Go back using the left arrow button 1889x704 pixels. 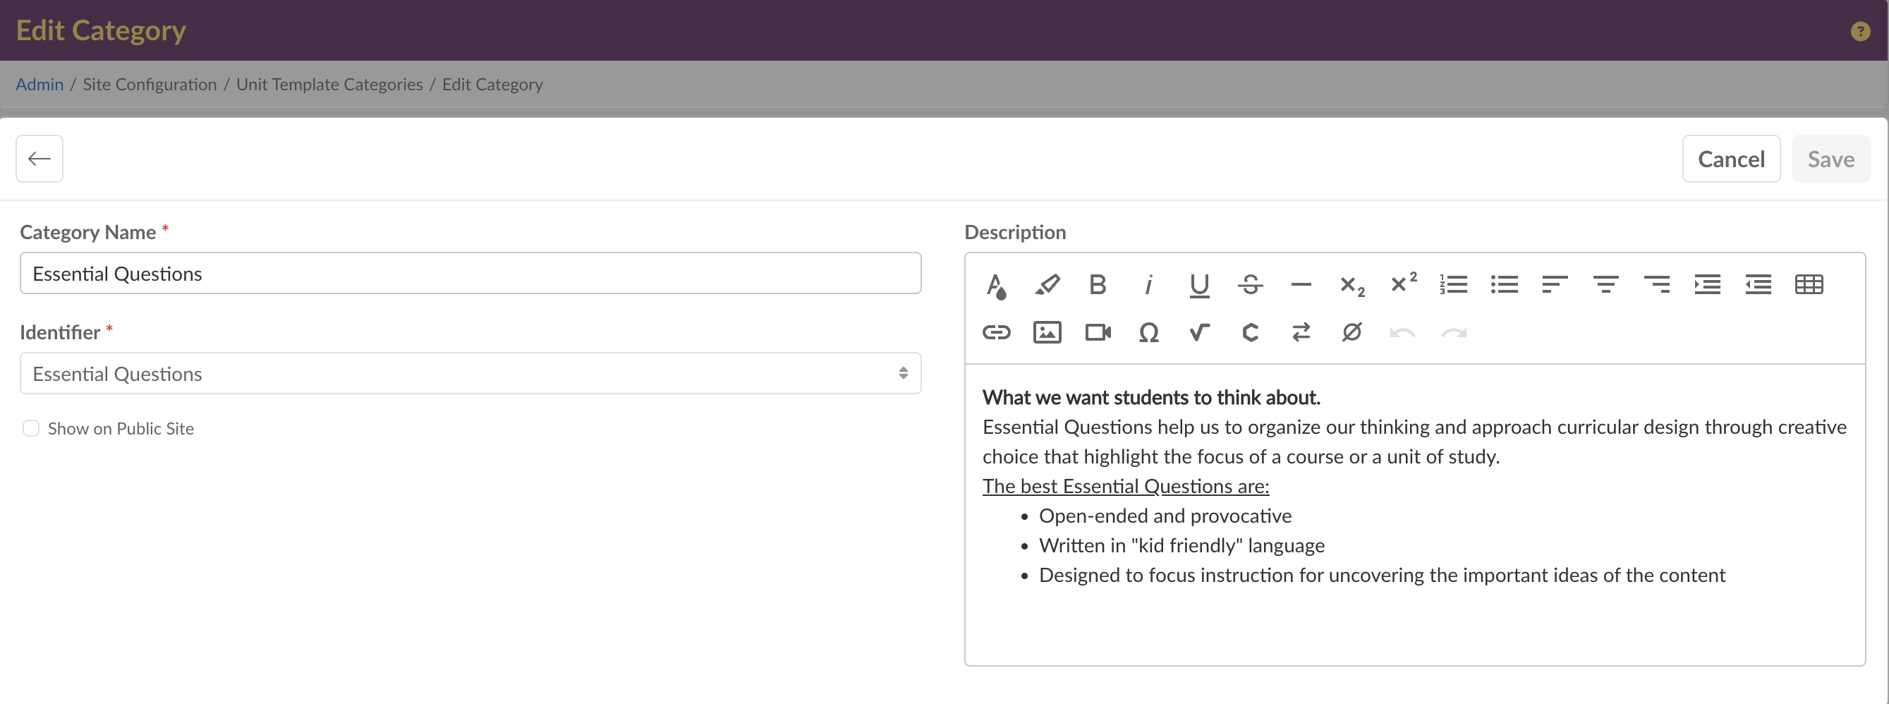click(x=40, y=159)
